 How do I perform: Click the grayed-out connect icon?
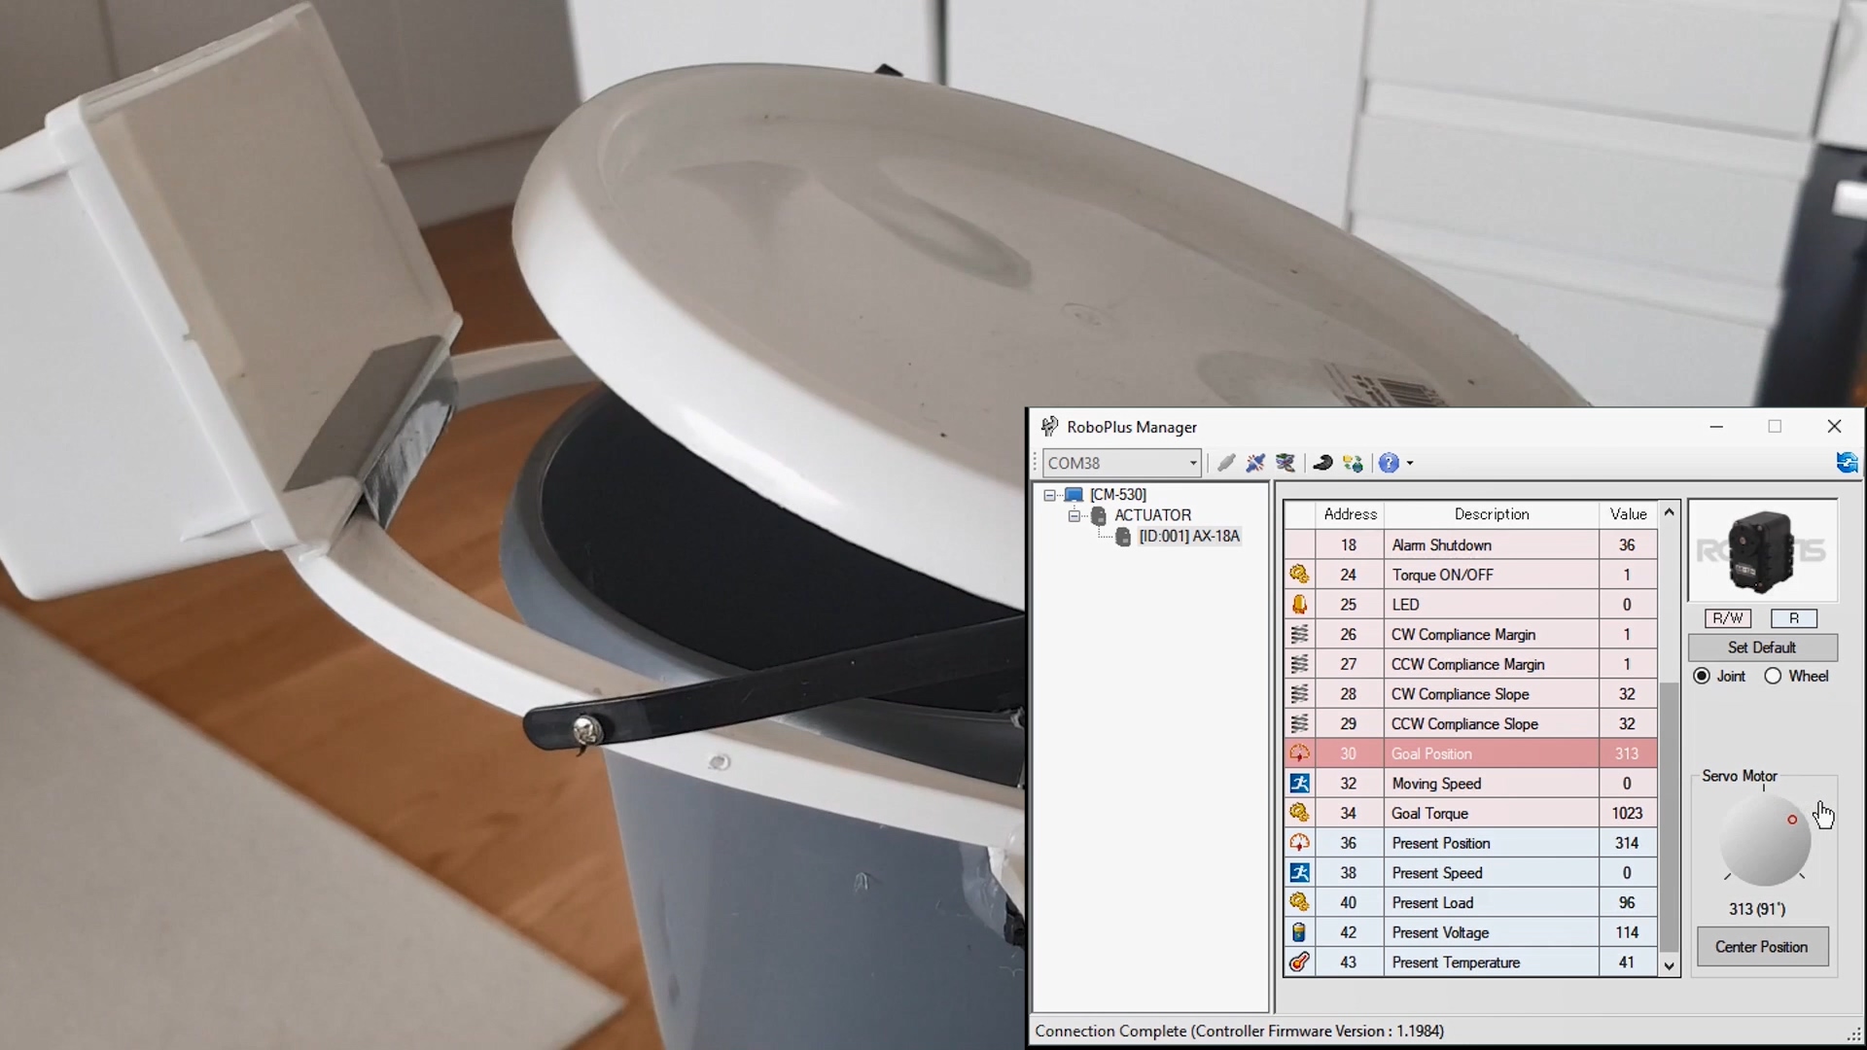1226,463
